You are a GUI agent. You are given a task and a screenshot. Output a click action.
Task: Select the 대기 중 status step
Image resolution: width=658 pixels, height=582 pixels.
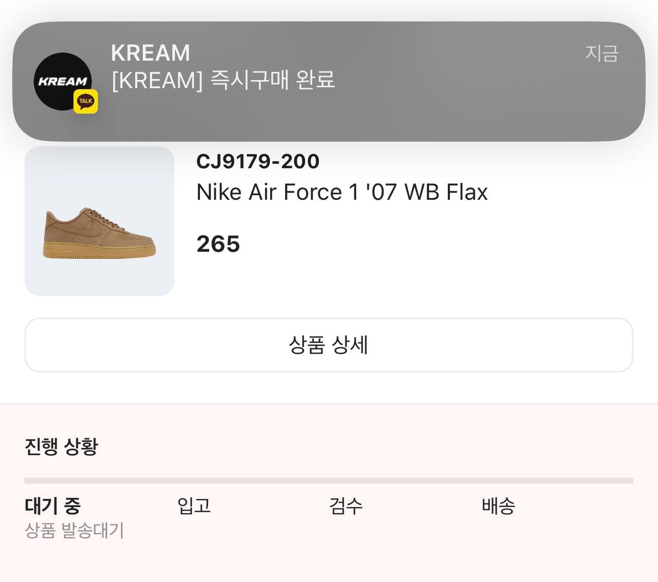point(53,505)
